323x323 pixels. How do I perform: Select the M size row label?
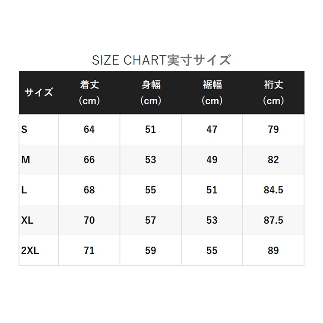tap(25, 160)
